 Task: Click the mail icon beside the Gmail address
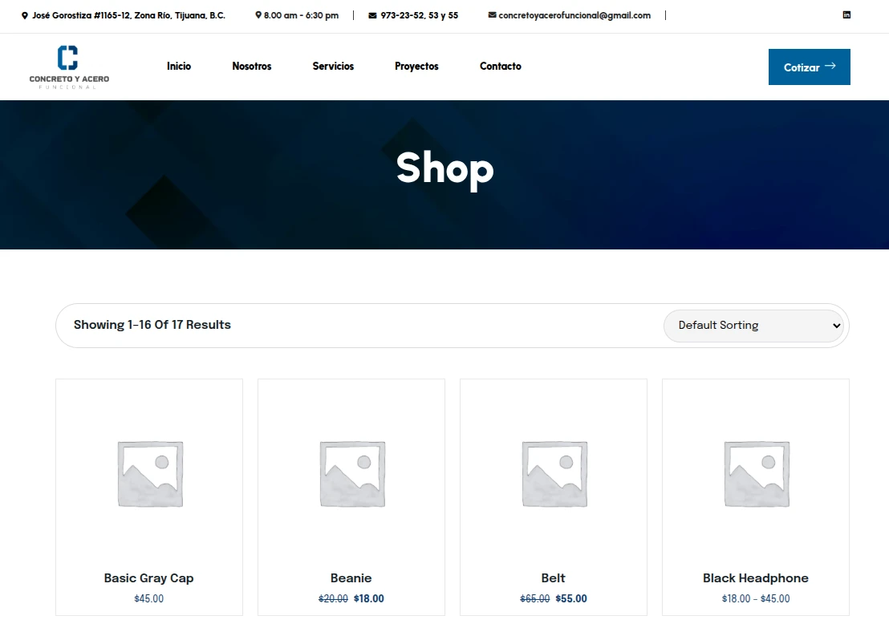click(492, 15)
